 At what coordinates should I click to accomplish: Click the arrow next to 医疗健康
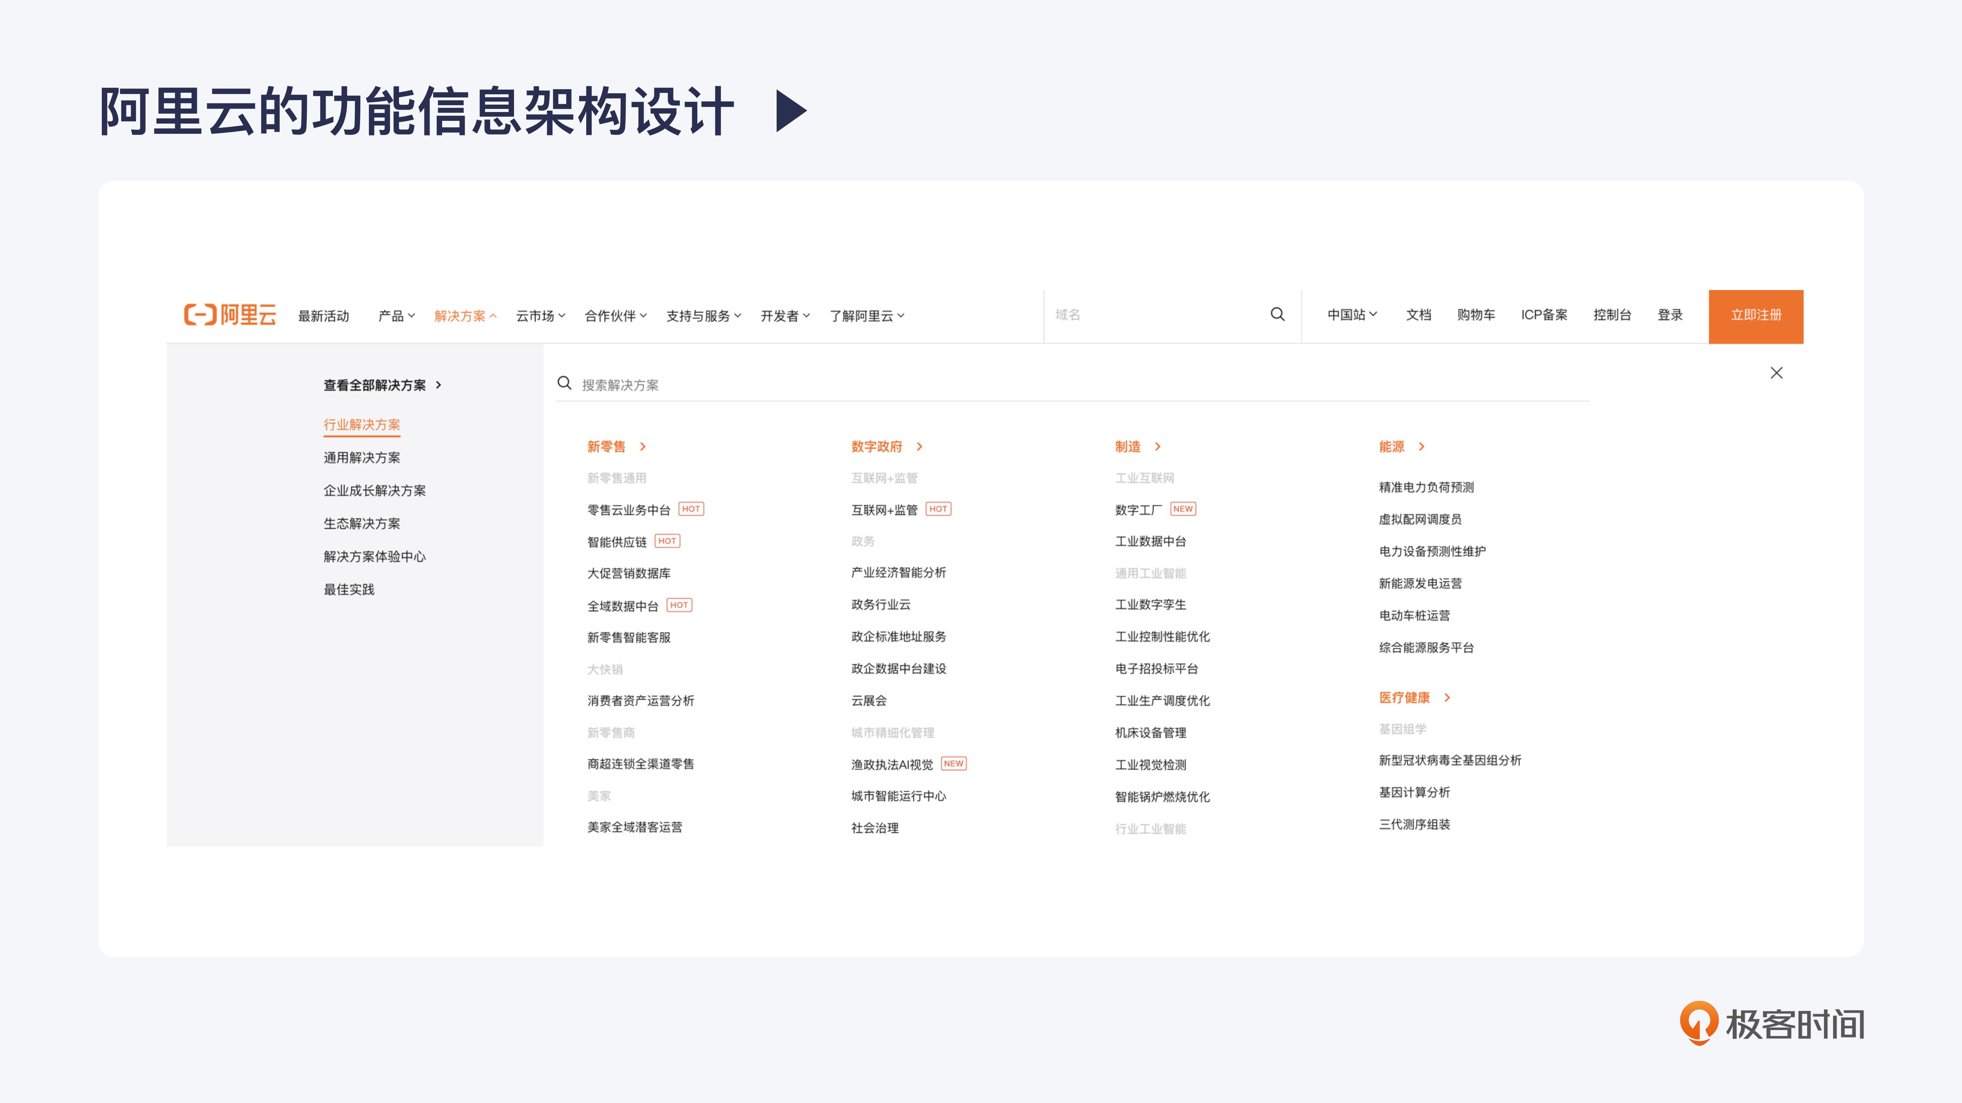click(1447, 697)
